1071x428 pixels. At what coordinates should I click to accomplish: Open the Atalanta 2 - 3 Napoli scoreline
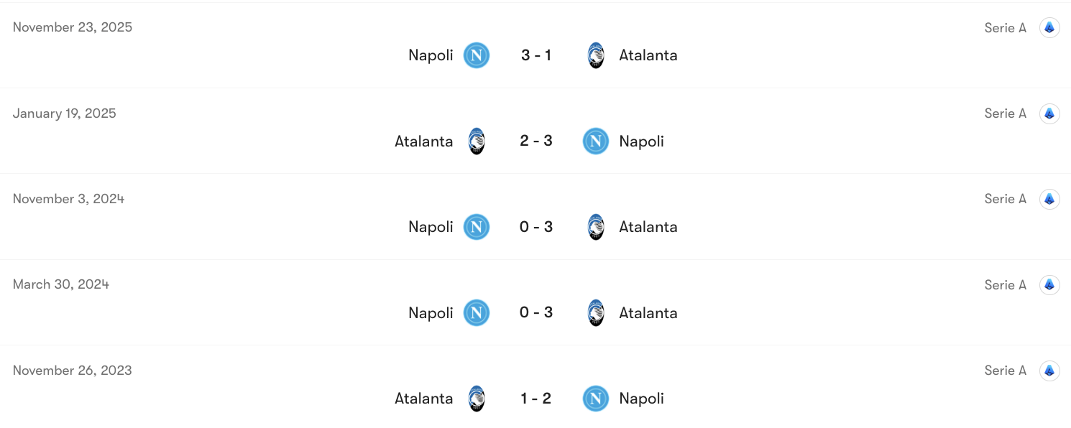[x=535, y=141]
